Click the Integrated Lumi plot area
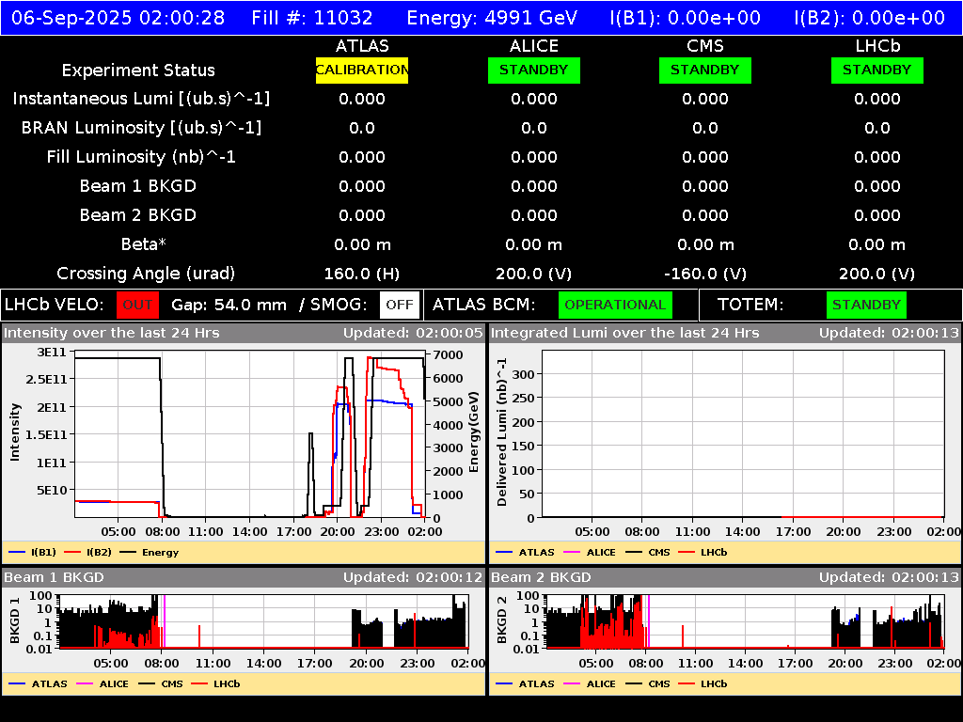 pyautogui.click(x=743, y=434)
